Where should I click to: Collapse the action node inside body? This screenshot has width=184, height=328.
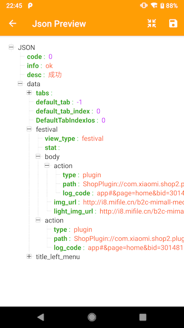[47, 166]
